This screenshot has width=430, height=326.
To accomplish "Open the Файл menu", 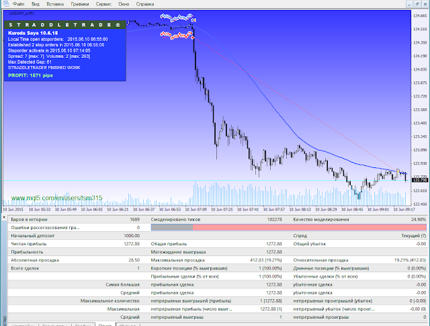I will point(18,4).
